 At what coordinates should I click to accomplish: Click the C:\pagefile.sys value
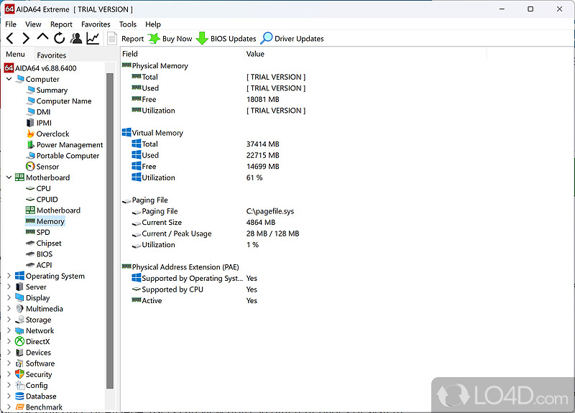tap(270, 211)
